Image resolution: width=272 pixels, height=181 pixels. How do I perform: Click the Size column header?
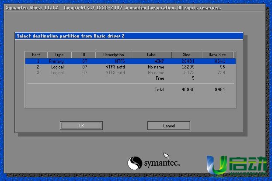tap(187, 55)
